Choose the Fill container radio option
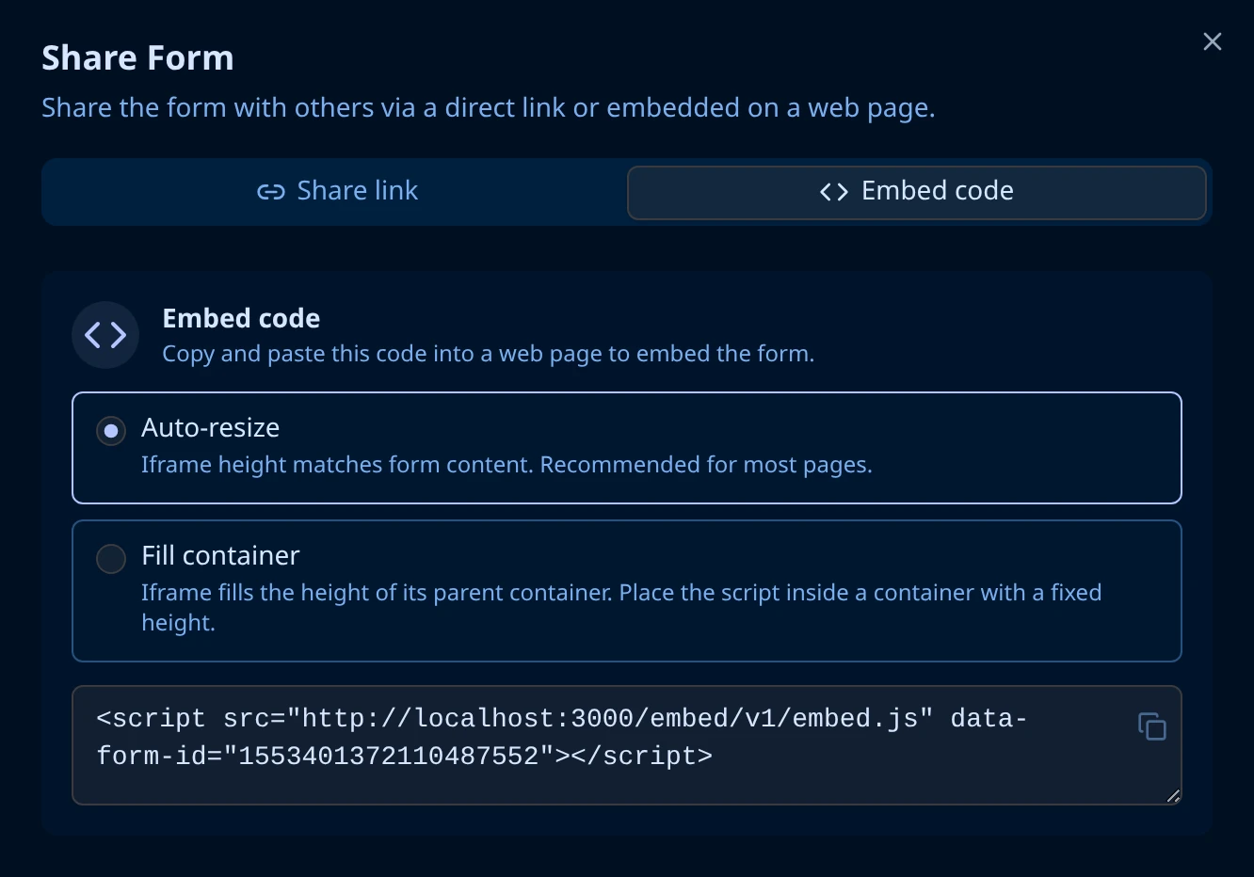 [x=111, y=559]
